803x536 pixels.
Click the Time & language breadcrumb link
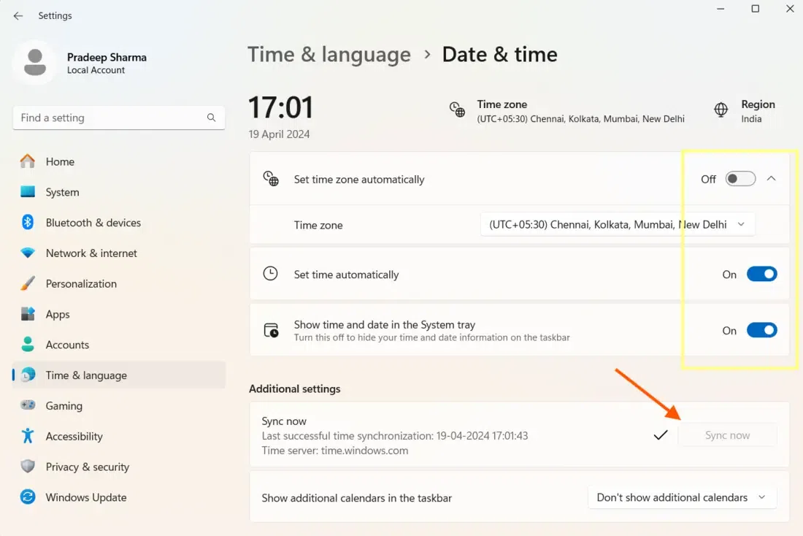tap(329, 55)
